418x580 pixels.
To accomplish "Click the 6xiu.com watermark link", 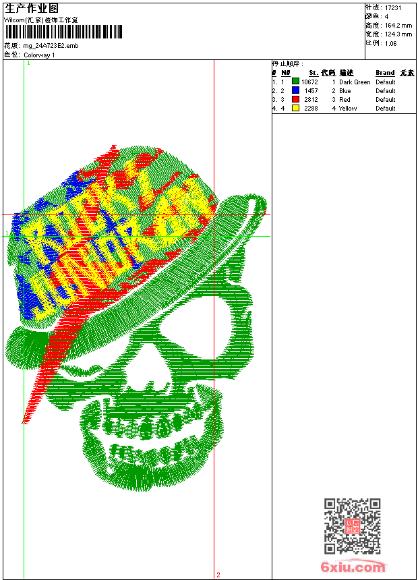I will [353, 567].
